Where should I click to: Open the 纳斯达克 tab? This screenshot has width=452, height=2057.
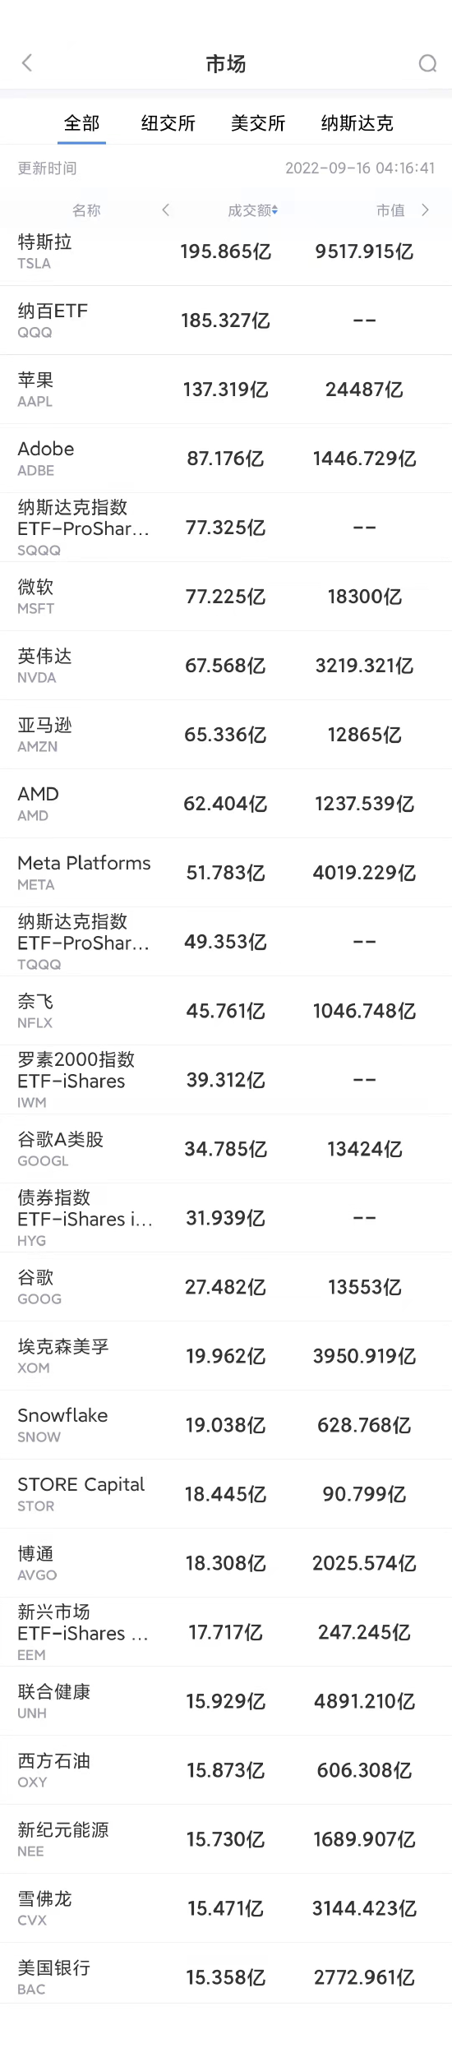pos(357,123)
